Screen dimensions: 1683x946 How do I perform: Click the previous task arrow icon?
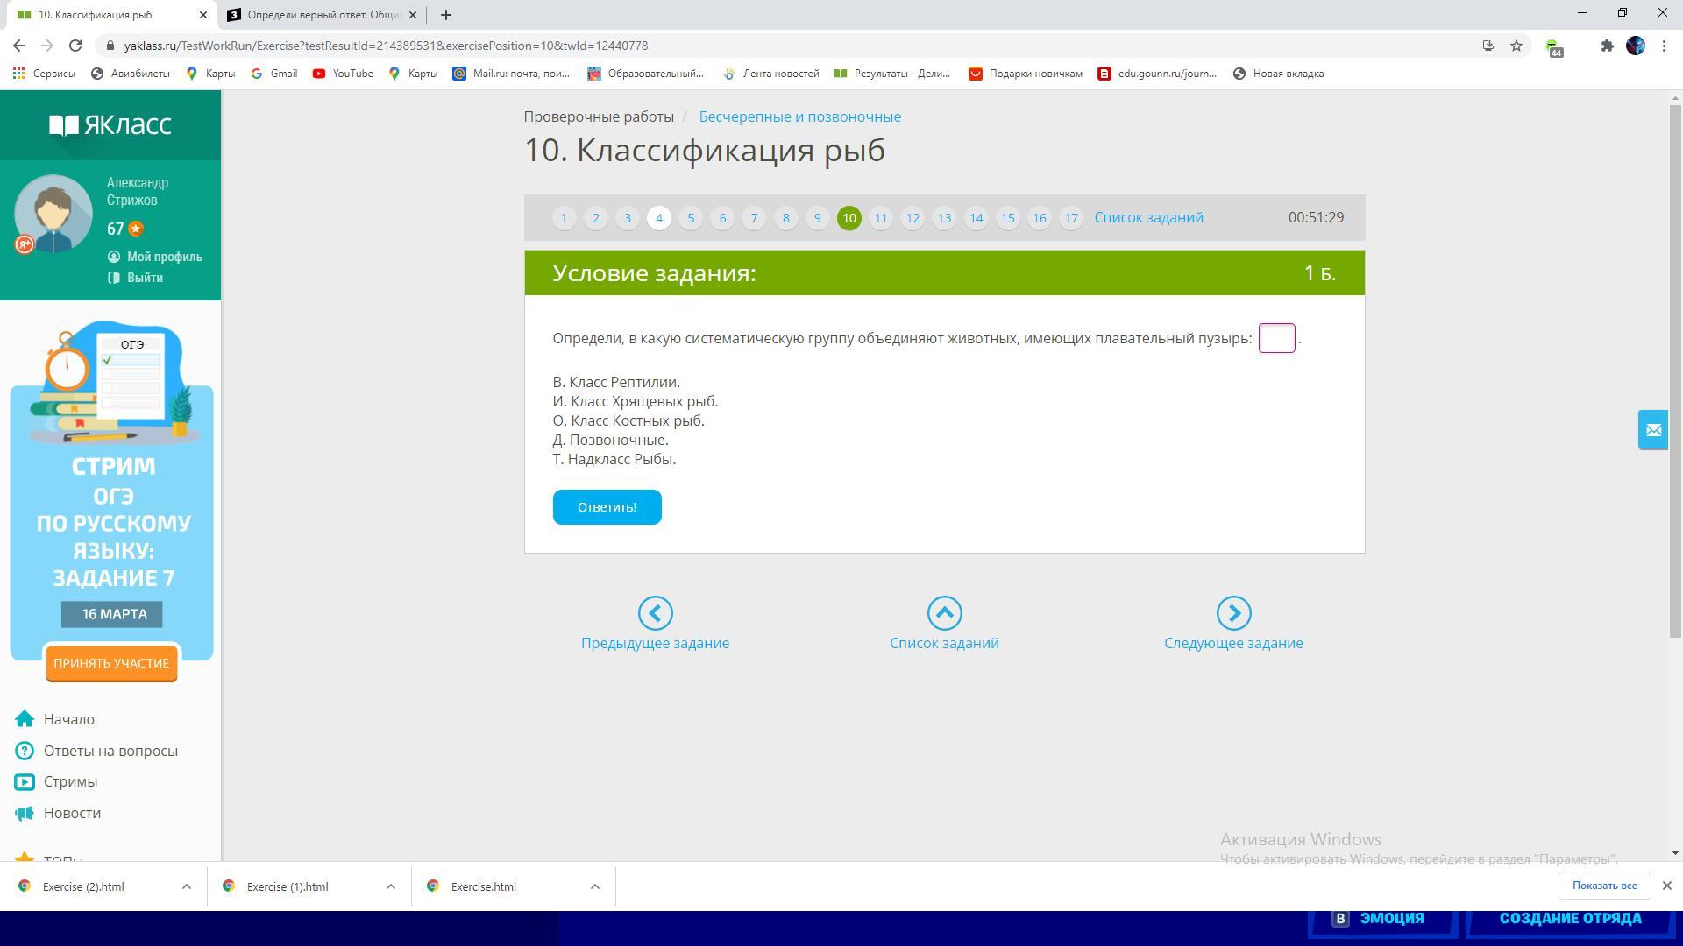coord(655,613)
